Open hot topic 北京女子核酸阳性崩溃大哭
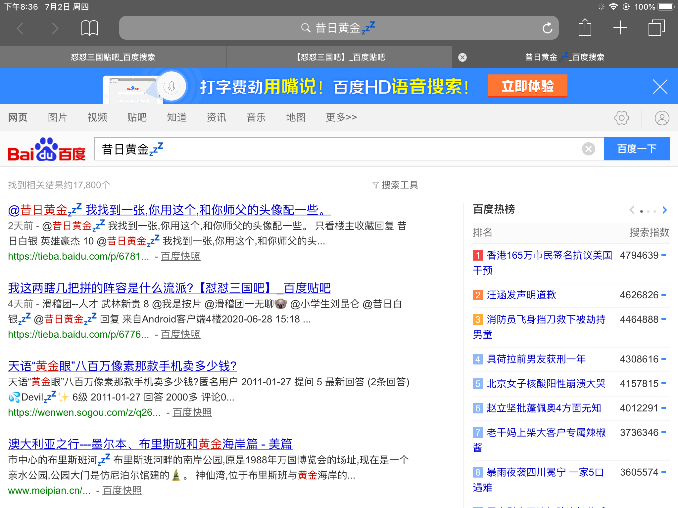The height and width of the screenshot is (508, 678). tap(546, 383)
